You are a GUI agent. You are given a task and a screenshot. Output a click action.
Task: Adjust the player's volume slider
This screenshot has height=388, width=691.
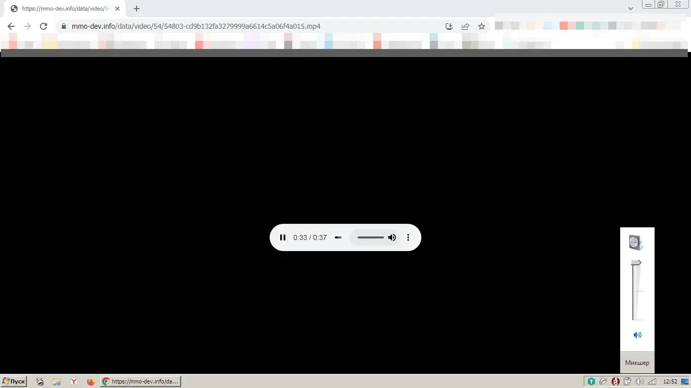[371, 237]
